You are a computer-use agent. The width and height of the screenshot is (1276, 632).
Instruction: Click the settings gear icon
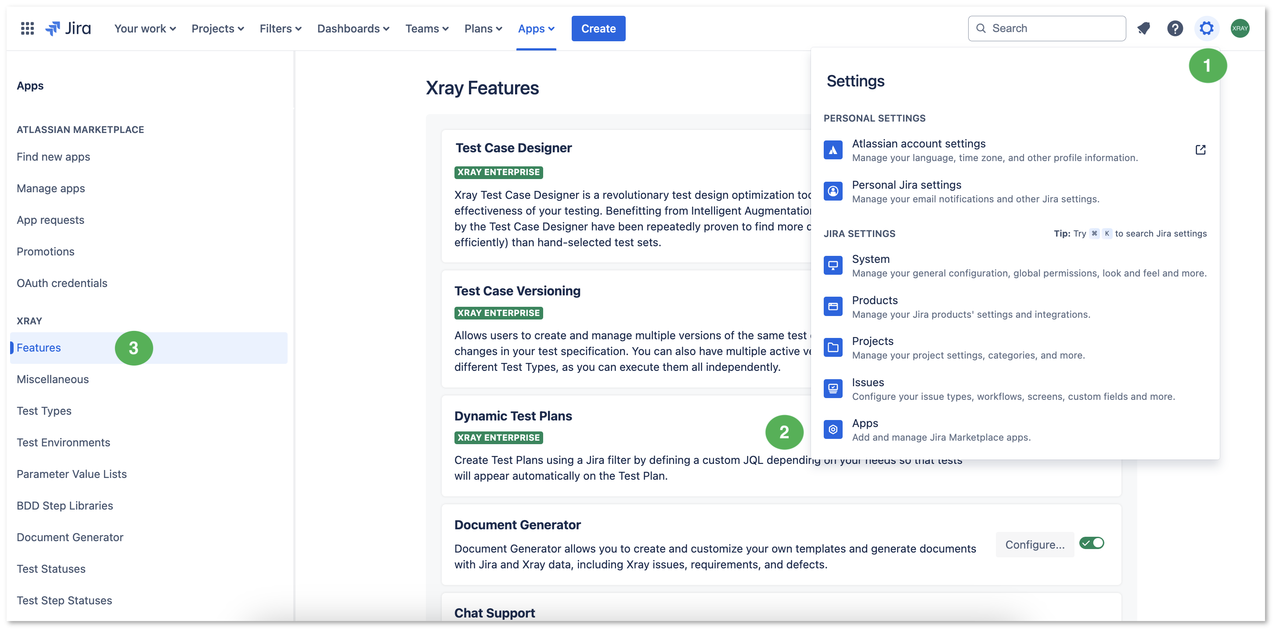(x=1207, y=28)
